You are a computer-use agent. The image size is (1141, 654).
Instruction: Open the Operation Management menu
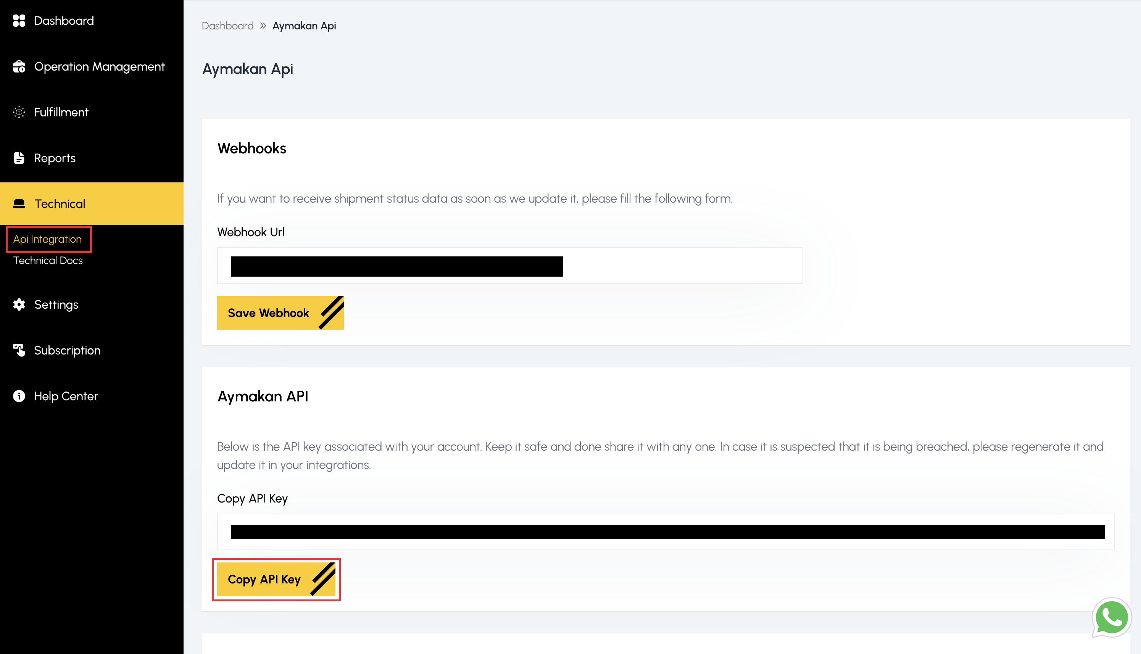(99, 66)
